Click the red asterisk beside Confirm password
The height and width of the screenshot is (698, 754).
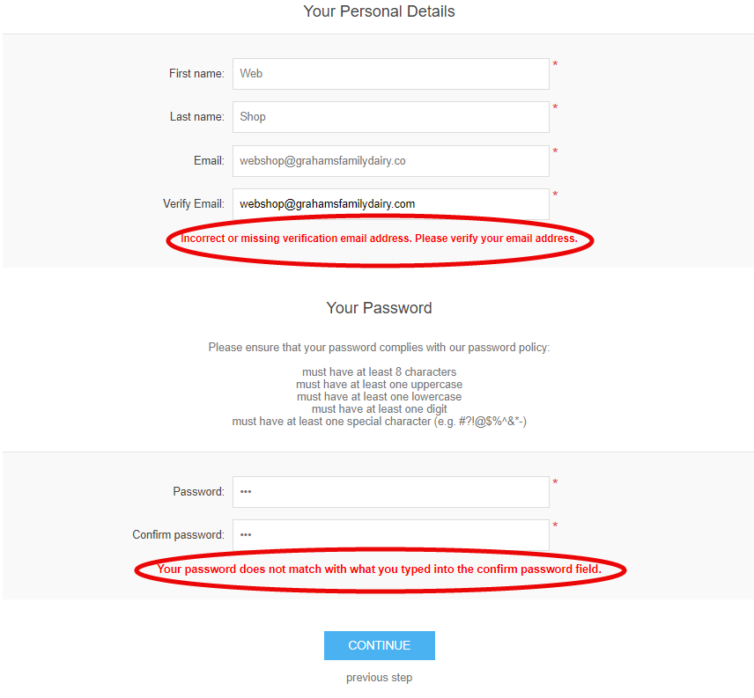pyautogui.click(x=555, y=525)
